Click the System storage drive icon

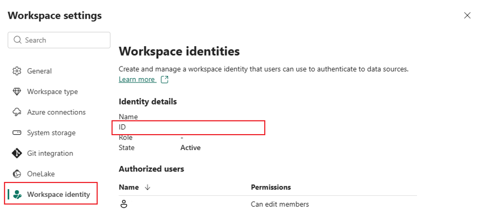17,132
